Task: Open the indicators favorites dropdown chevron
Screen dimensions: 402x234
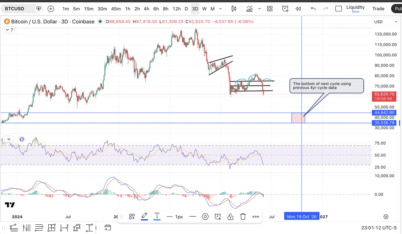Action: (259, 9)
